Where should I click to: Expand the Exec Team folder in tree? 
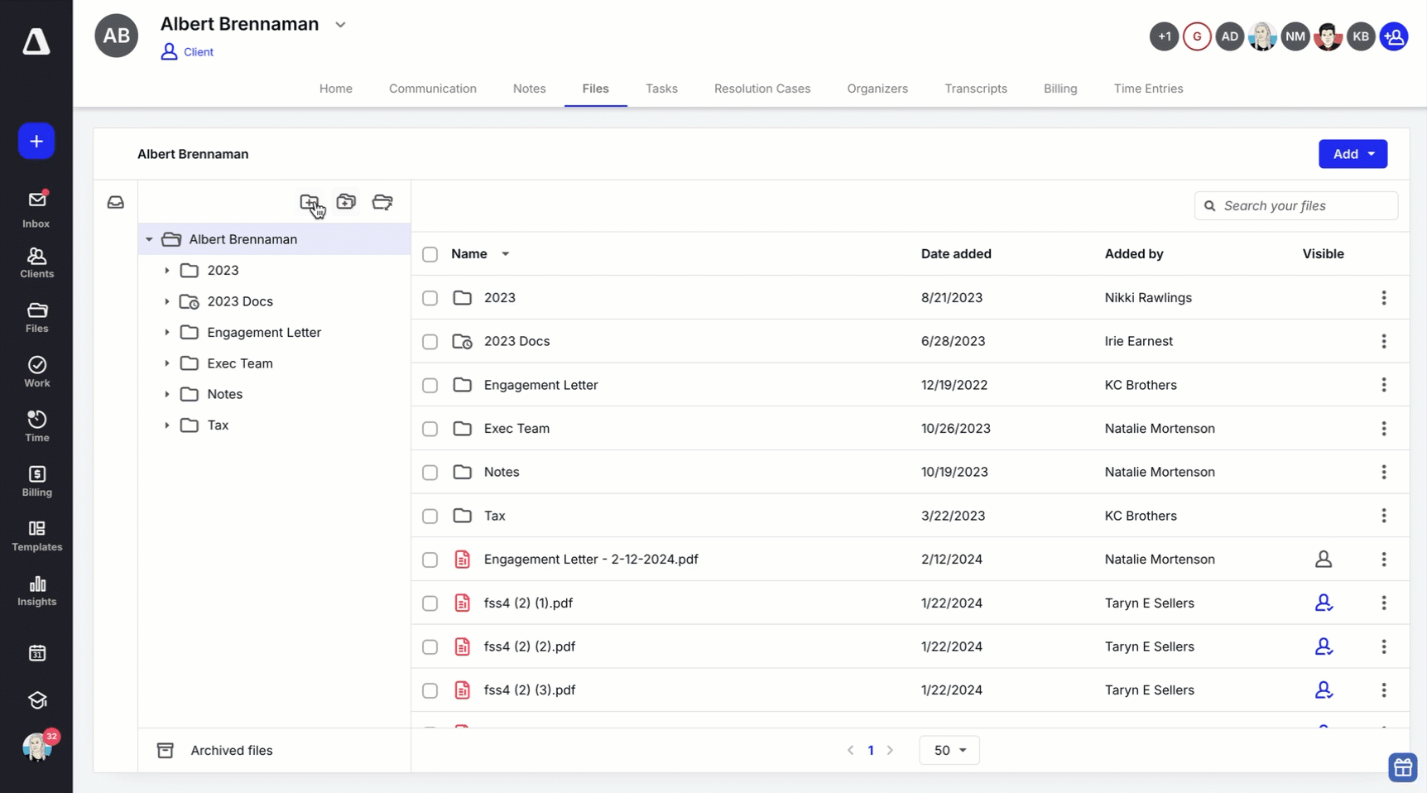click(167, 363)
